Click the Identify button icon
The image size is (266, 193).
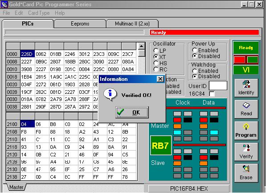coord(246,84)
